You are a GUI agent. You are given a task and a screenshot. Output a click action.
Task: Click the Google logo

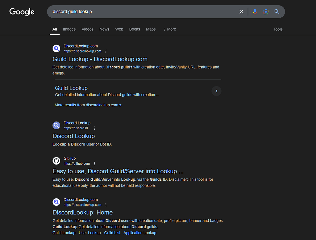click(x=22, y=12)
